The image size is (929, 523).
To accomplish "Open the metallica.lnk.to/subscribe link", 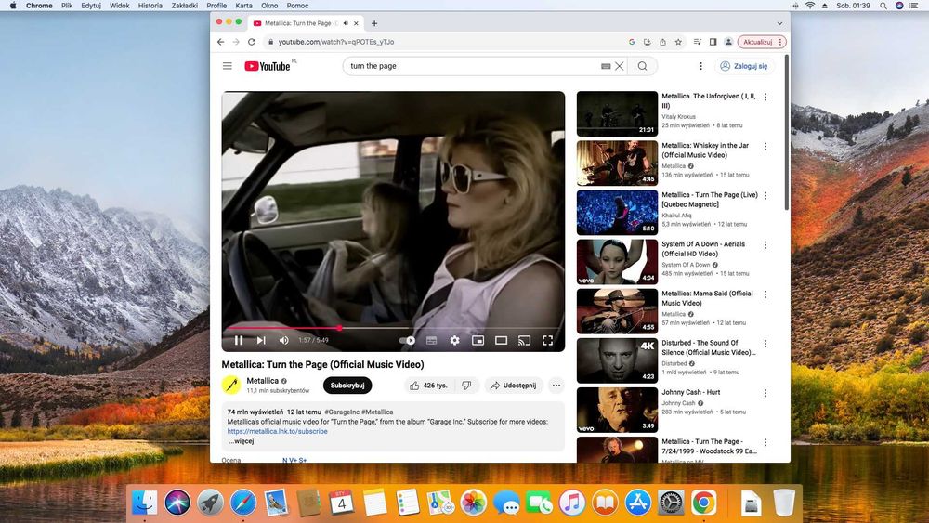I will [277, 432].
